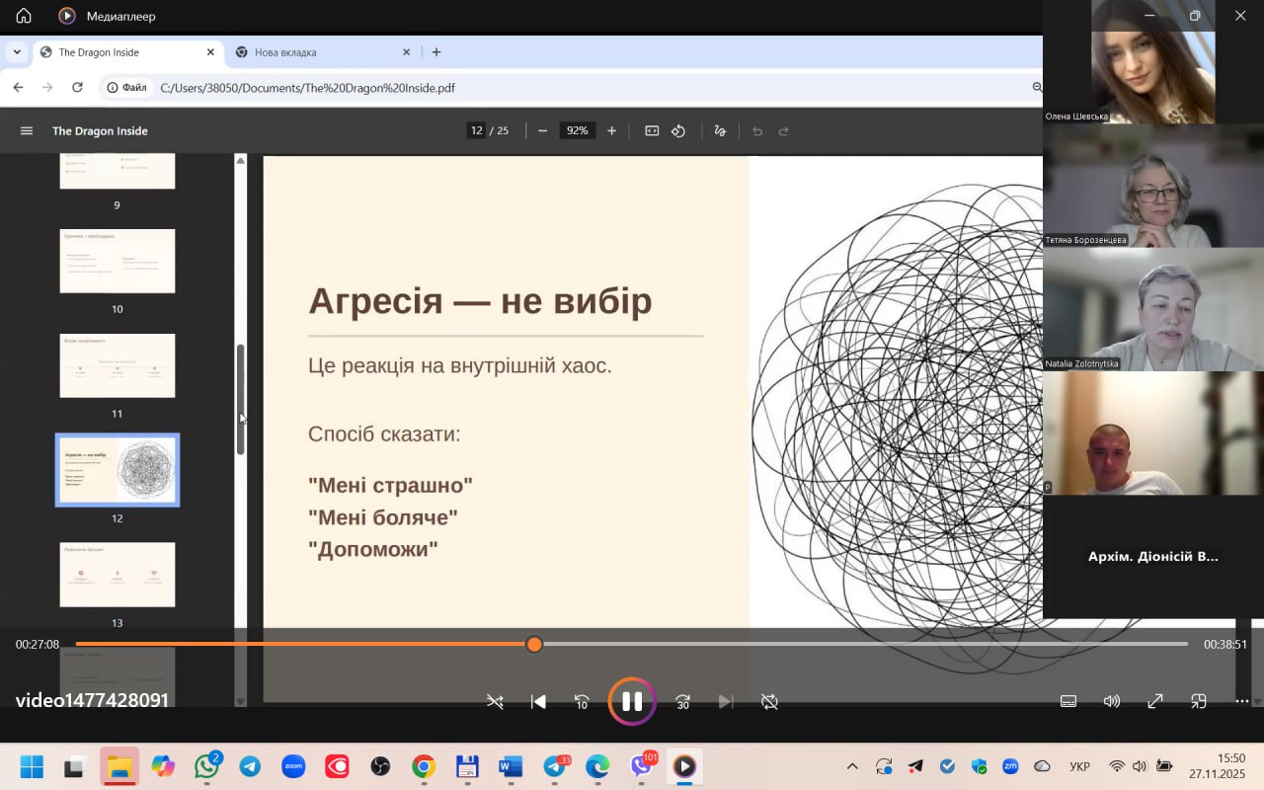
Task: Open the media player more options menu
Action: click(x=1241, y=701)
